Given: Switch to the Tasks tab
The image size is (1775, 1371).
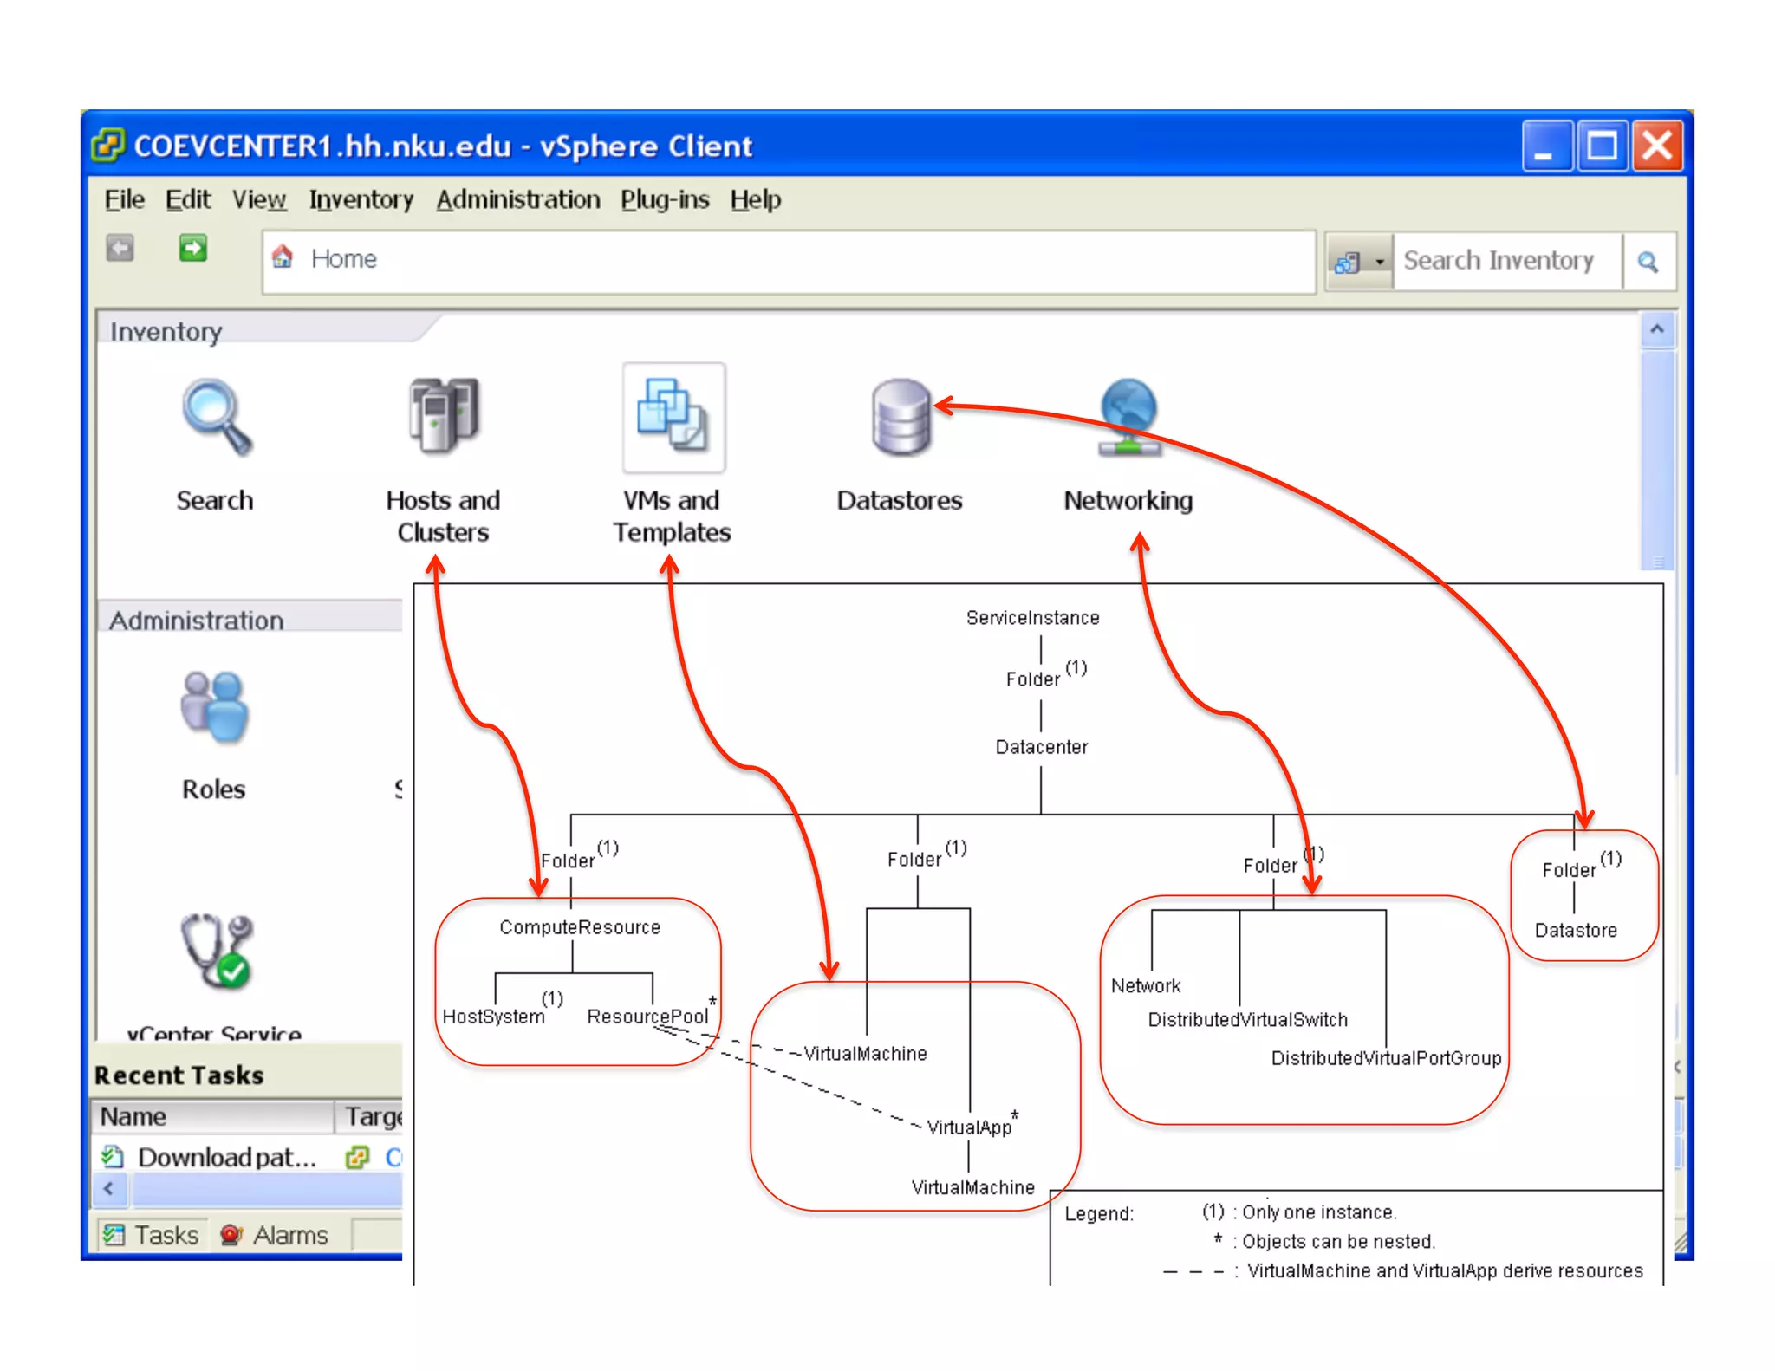Looking at the screenshot, I should [x=151, y=1235].
